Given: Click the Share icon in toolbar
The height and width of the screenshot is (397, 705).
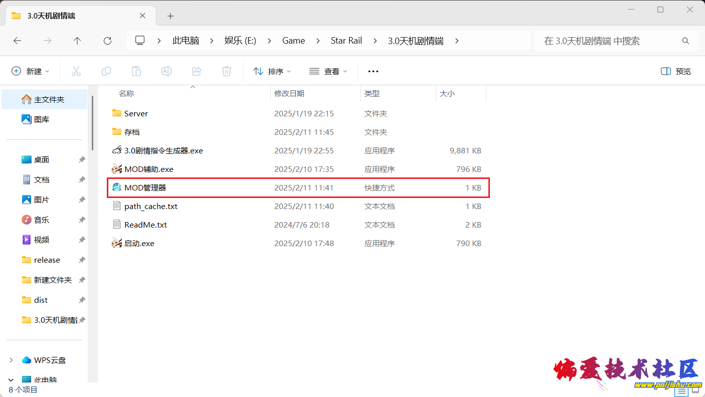Looking at the screenshot, I should [197, 71].
